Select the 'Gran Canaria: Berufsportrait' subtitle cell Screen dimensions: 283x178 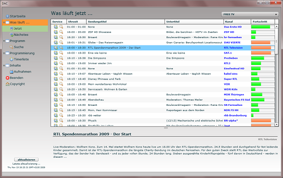[x=194, y=43]
